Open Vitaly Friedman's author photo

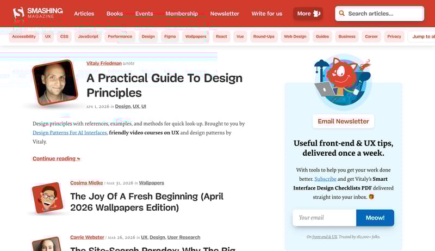point(55,82)
